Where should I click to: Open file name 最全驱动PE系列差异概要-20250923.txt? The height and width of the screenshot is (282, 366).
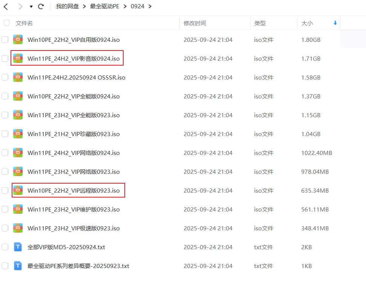[x=78, y=266]
